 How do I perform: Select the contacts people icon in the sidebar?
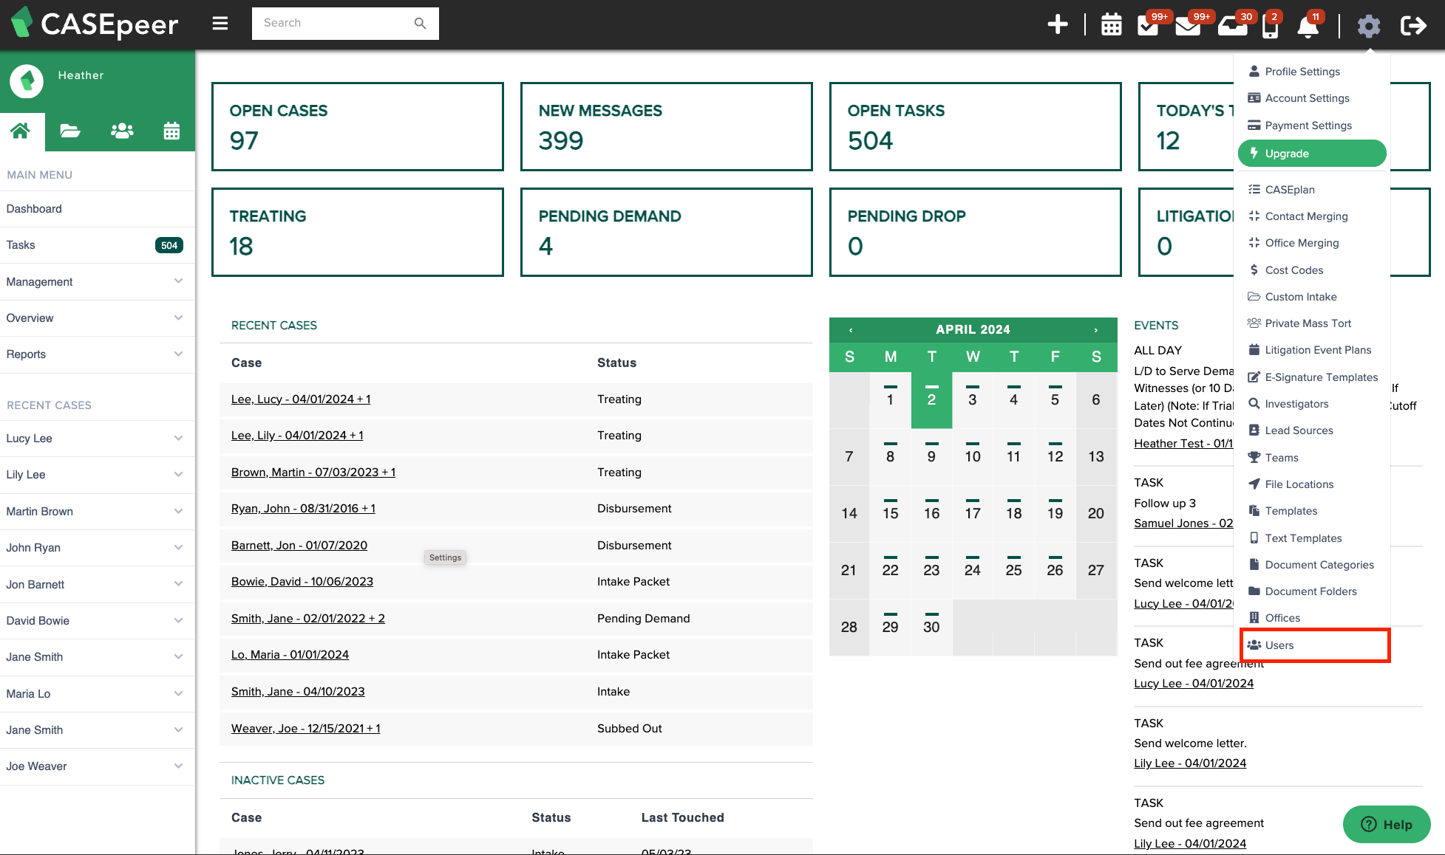pos(121,131)
